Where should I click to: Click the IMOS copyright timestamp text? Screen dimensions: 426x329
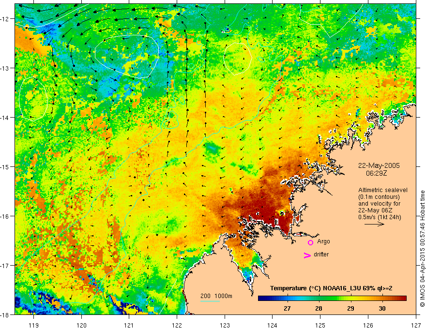coord(422,249)
